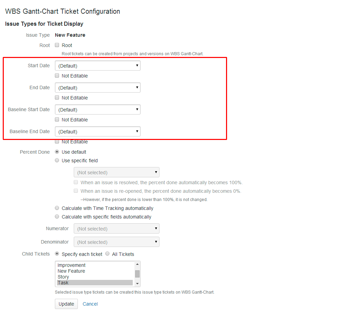
Task: Open Baseline End Date dropdown
Action: [98, 132]
